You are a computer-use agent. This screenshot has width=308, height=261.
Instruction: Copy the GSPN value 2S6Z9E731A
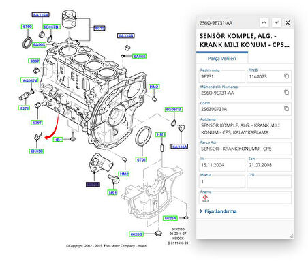pyautogui.click(x=286, y=108)
